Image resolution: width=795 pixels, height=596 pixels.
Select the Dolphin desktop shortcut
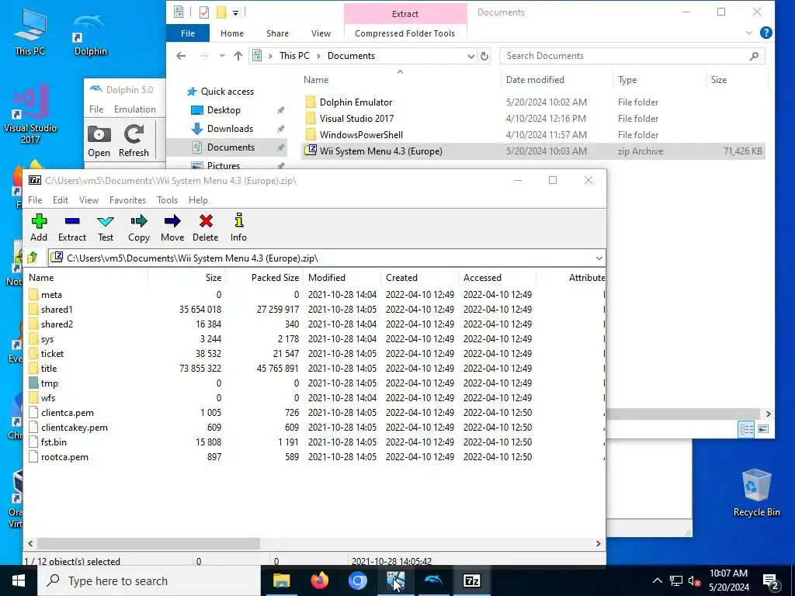click(x=91, y=34)
